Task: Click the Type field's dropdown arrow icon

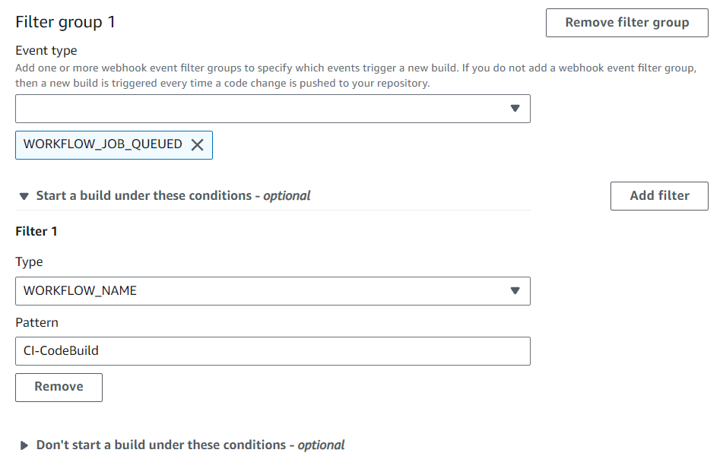Action: point(515,290)
